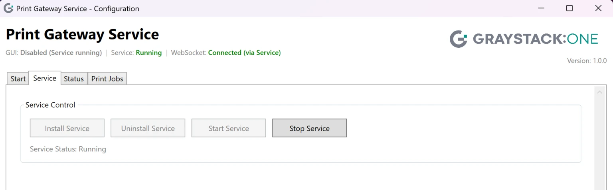The height and width of the screenshot is (190, 613).
Task: Switch to the Status tab
Action: [x=74, y=79]
